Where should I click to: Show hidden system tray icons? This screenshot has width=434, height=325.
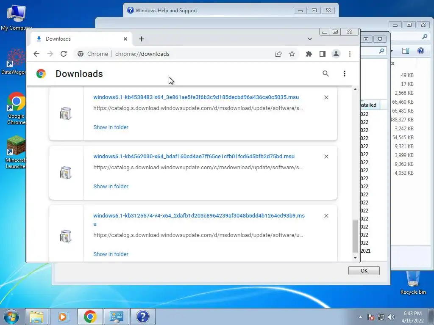360,317
